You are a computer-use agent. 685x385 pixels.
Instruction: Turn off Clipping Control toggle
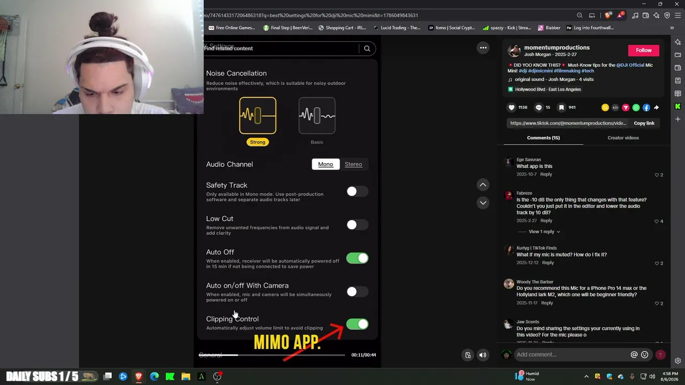(x=357, y=324)
